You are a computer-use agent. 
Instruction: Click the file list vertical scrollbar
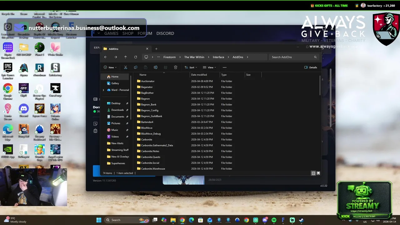tap(320, 86)
